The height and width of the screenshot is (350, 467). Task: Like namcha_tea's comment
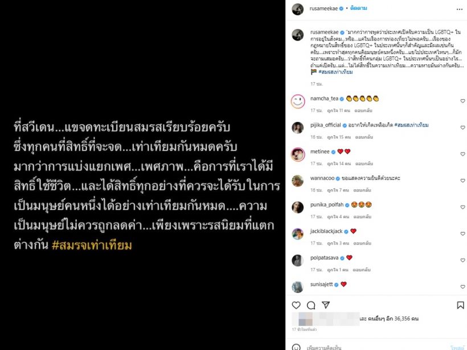click(462, 101)
